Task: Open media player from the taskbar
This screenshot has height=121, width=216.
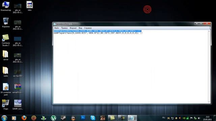Action: [14, 118]
